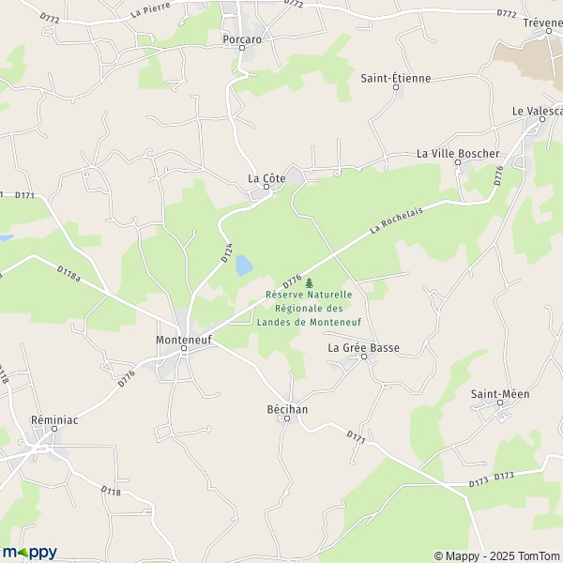Viewport: 563px width, 563px height.
Task: Click the La Côte village marker
Action: (x=266, y=187)
